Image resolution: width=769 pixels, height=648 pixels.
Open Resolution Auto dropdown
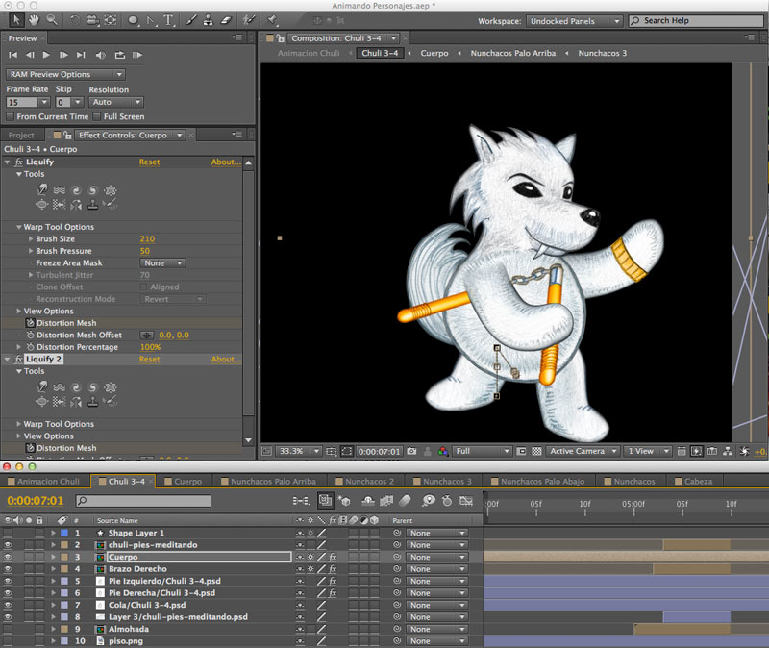tap(115, 102)
